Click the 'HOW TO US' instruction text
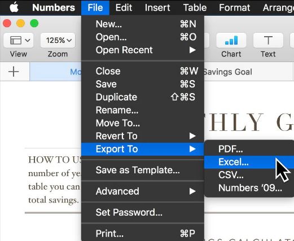The height and width of the screenshot is (241, 294). pos(55,160)
